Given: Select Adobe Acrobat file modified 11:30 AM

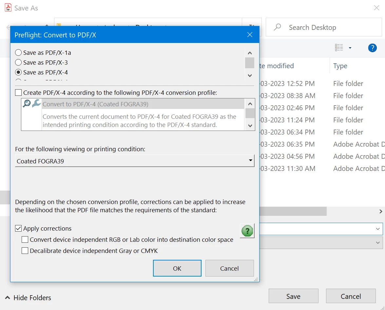Looking at the screenshot, I should click(x=322, y=168).
